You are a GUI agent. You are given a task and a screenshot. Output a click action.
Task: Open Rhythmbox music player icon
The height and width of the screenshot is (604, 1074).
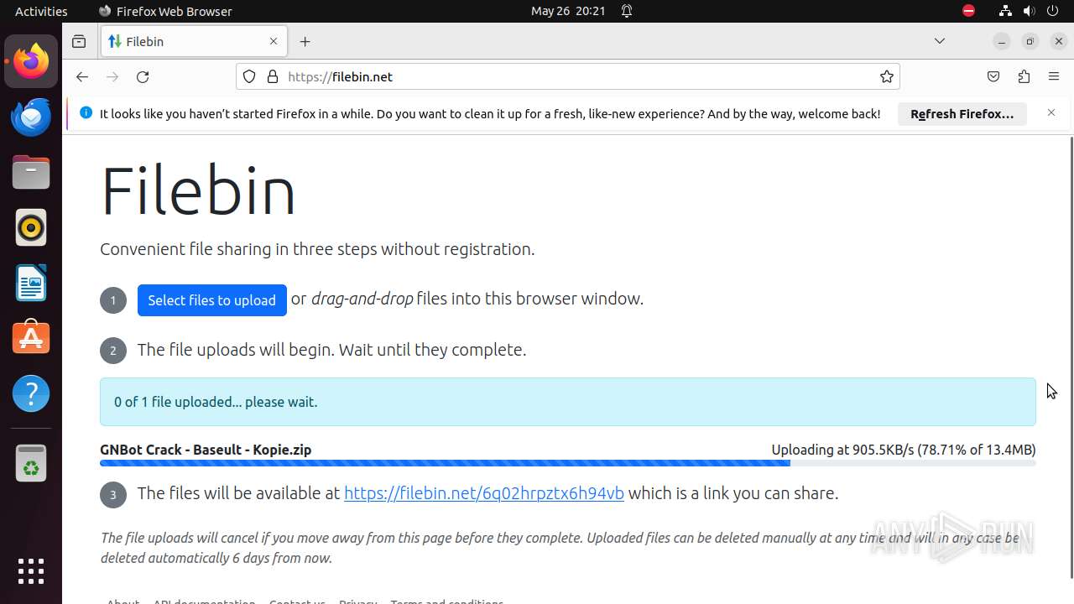tap(31, 227)
